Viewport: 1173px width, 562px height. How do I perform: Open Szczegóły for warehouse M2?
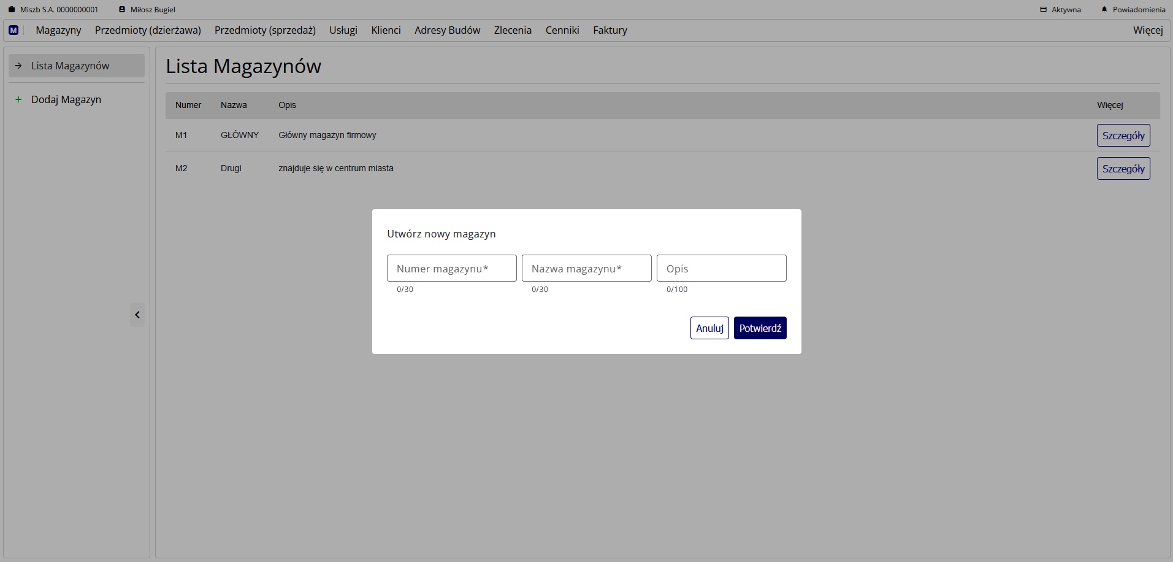1123,169
